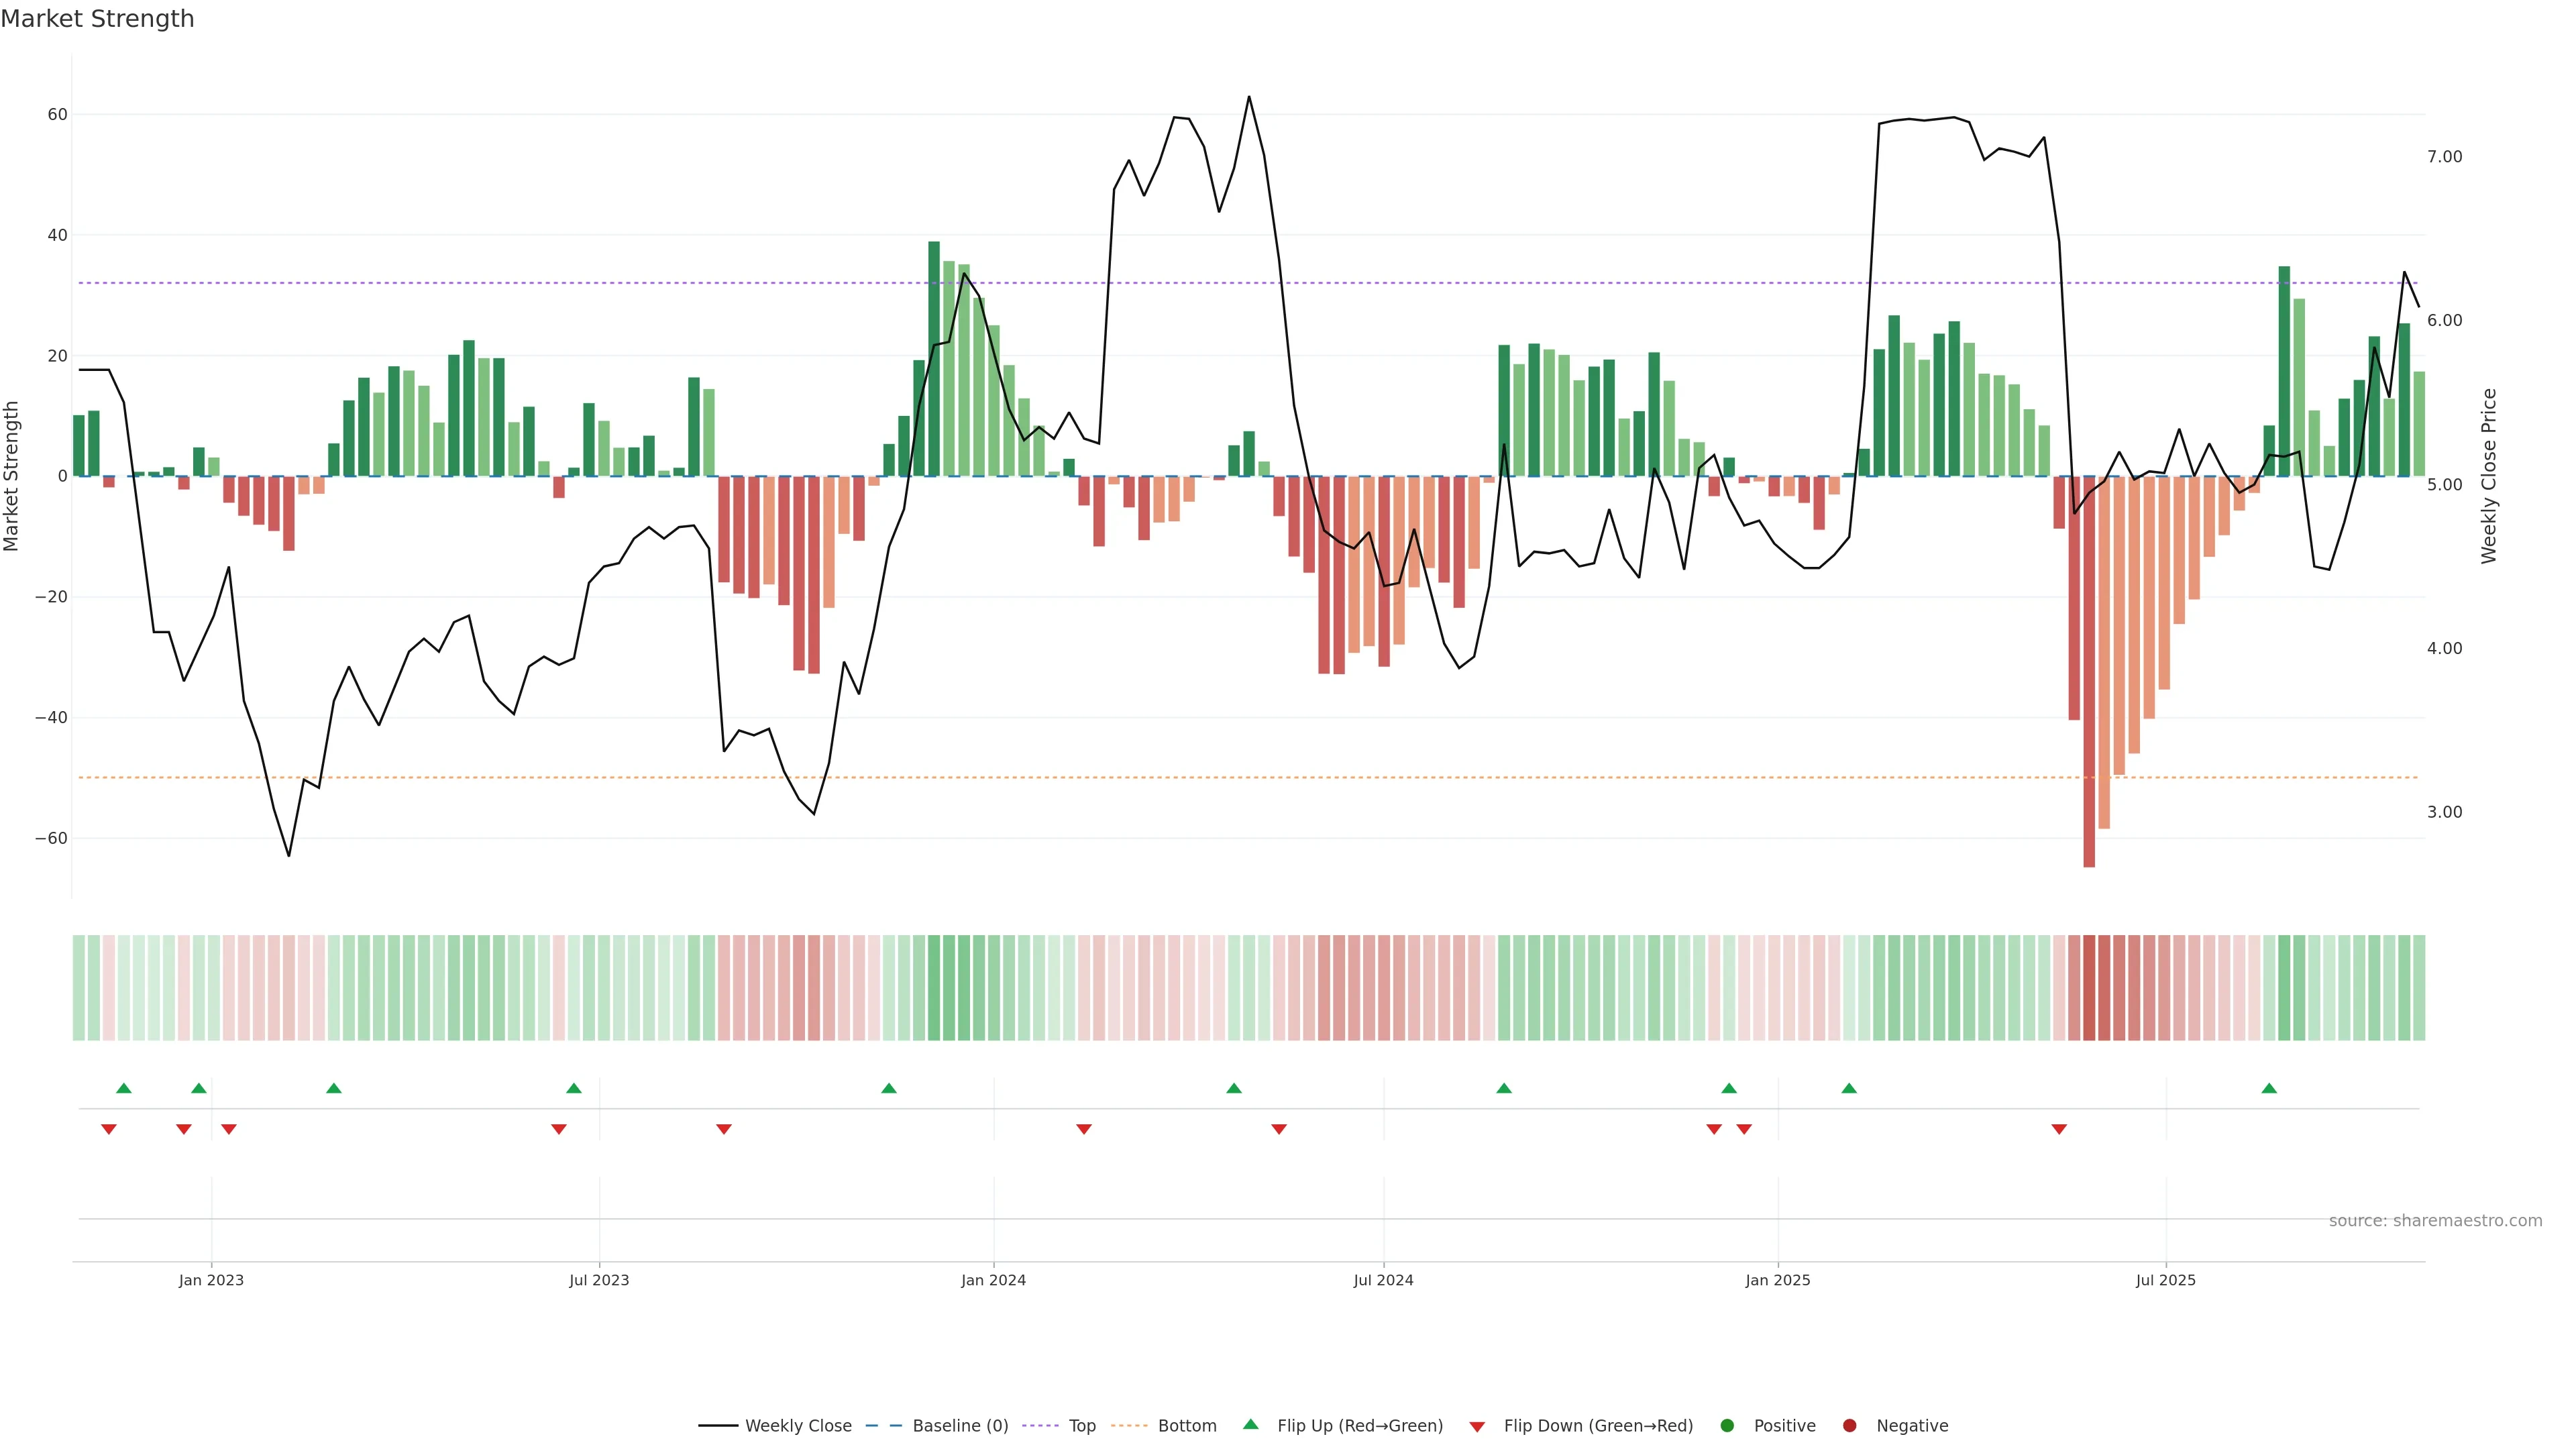Click the dark red Negative legend dot
The image size is (2576, 1449).
coord(1849,1426)
